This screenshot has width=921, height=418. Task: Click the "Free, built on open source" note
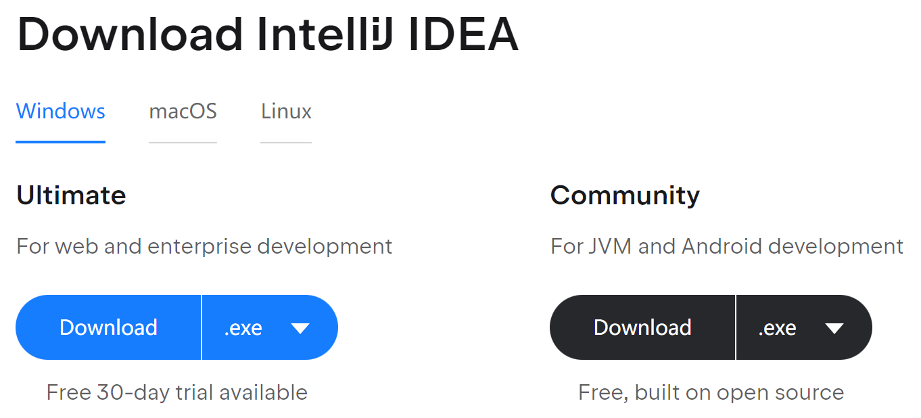coord(711,392)
